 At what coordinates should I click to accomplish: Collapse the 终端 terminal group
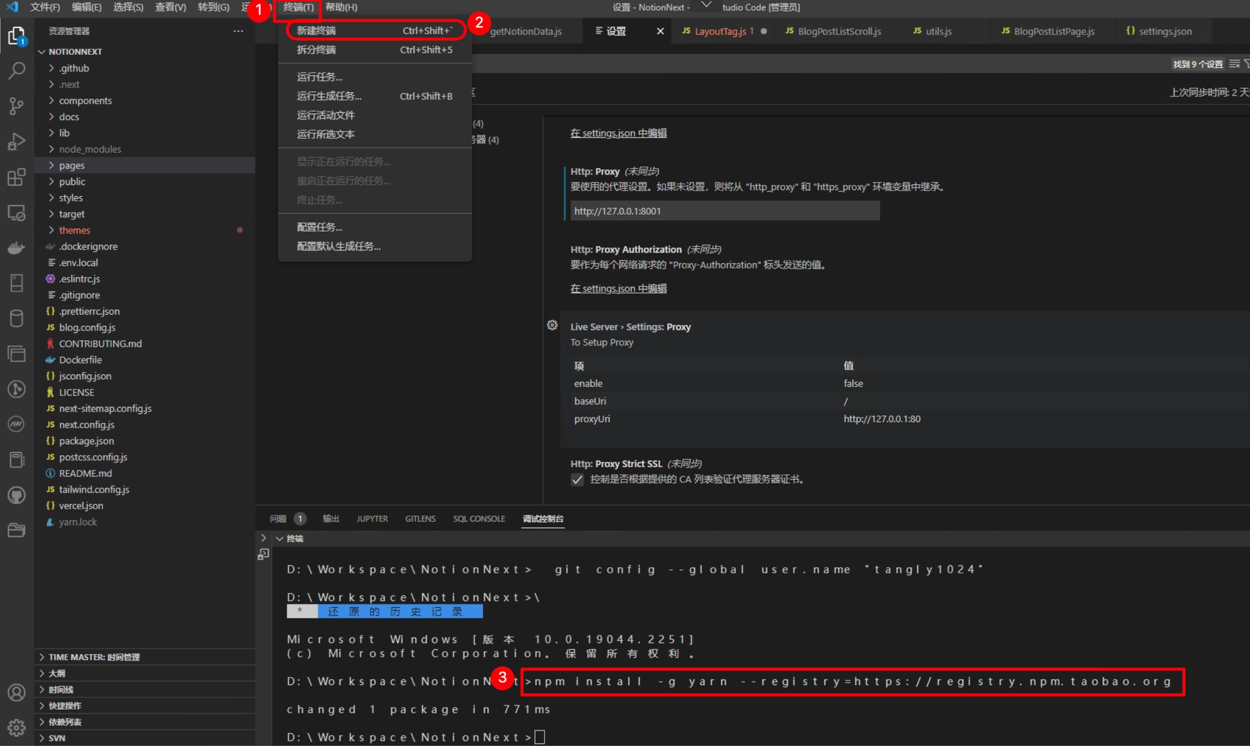click(x=280, y=539)
